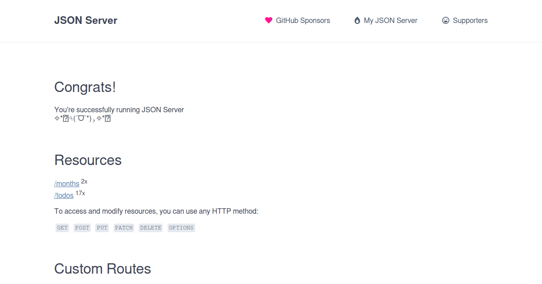
Task: Open the /todos resource link
Action: coord(63,195)
